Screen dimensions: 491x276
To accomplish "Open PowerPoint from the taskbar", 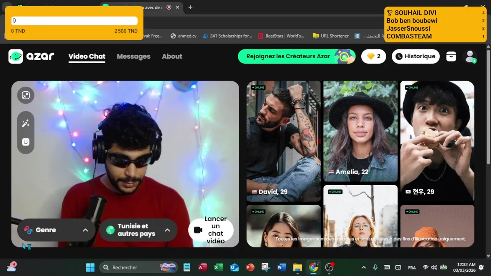I will 250,267.
